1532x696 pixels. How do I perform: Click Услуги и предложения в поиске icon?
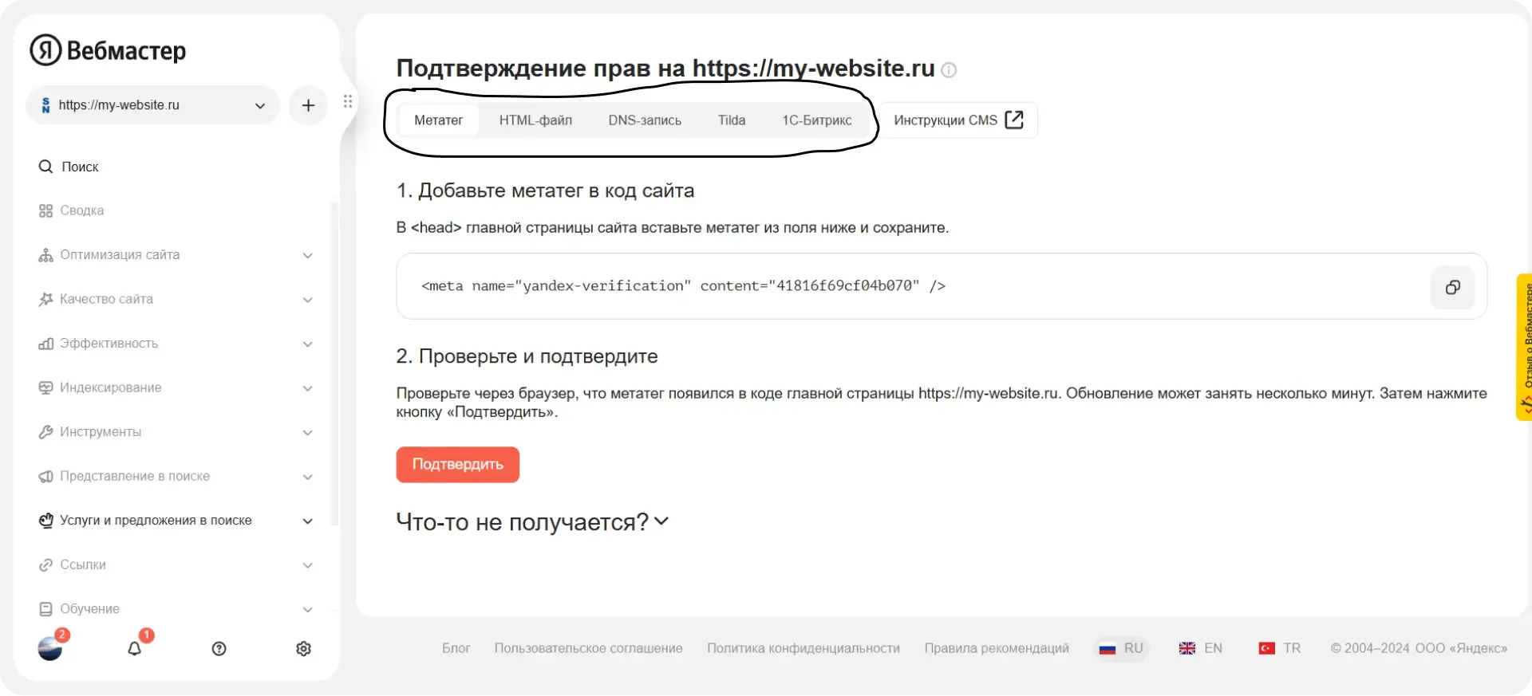[45, 521]
